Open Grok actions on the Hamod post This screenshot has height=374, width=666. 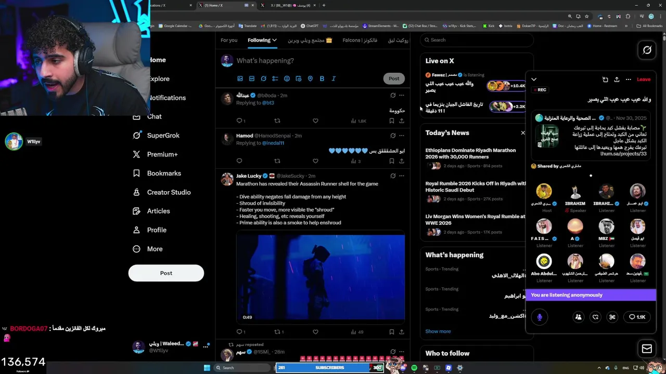[x=393, y=136]
